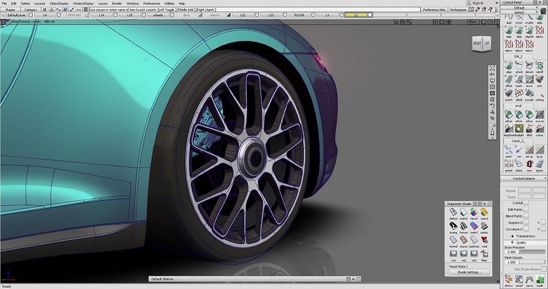
Task: Select the stitch tool icon
Action: (x=540, y=80)
